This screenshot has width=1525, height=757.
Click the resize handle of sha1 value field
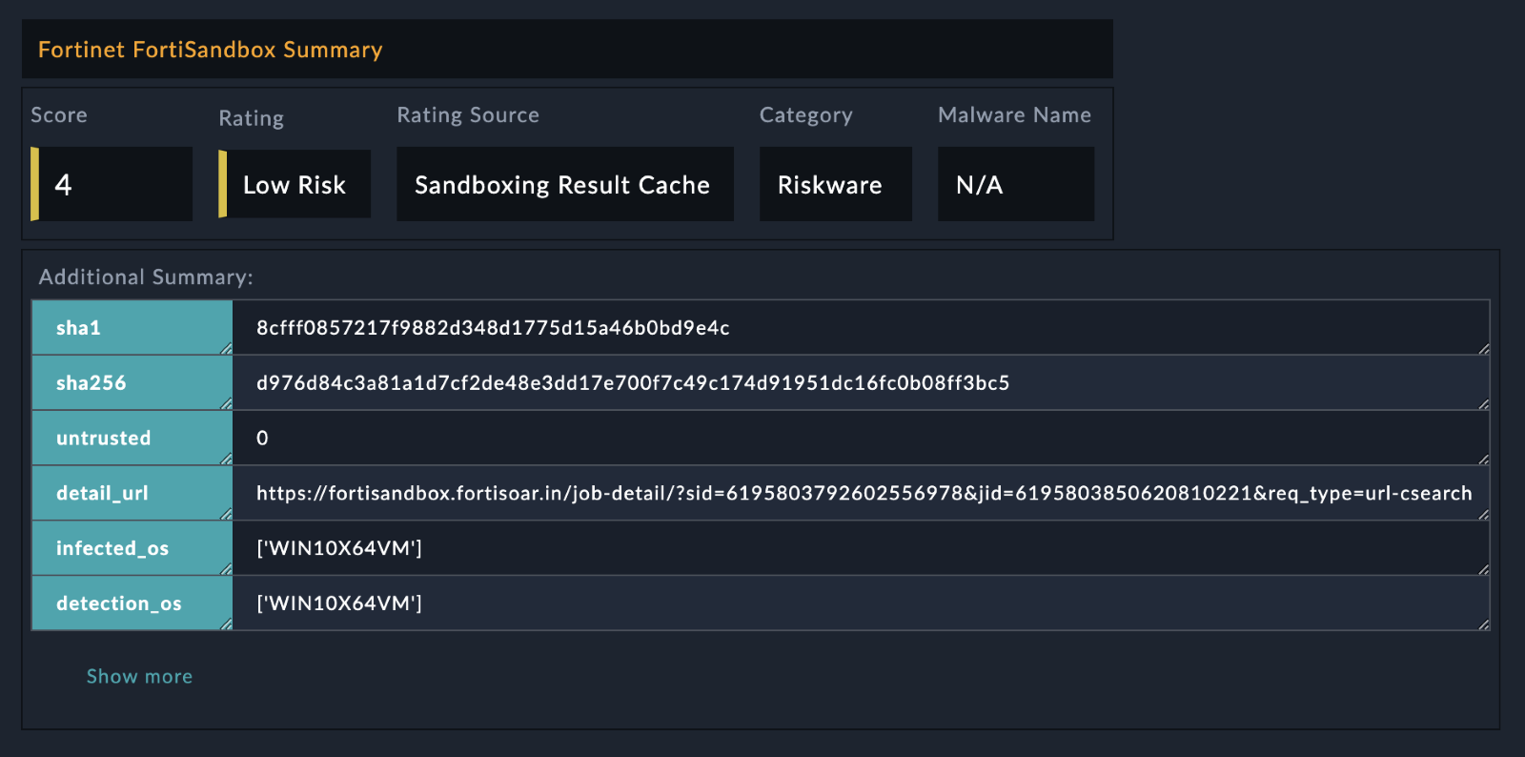click(1483, 349)
